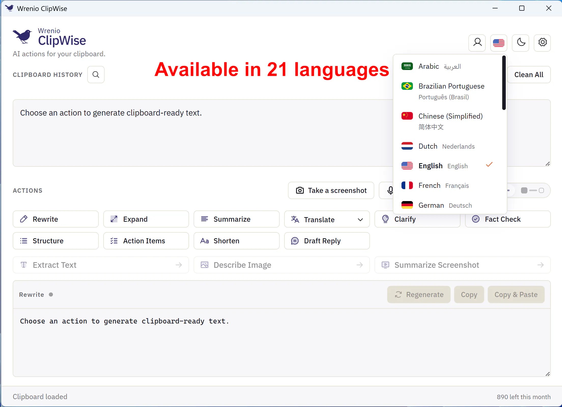
Task: Click the Copy button
Action: [x=469, y=294]
